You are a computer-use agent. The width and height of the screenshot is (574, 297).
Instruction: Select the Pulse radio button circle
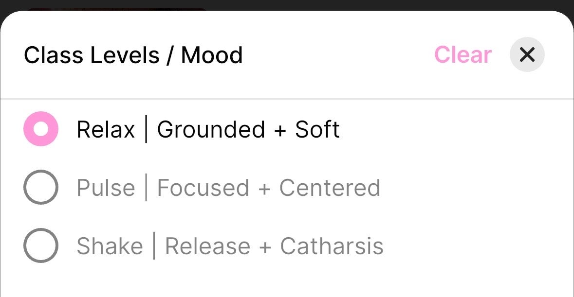click(x=41, y=187)
